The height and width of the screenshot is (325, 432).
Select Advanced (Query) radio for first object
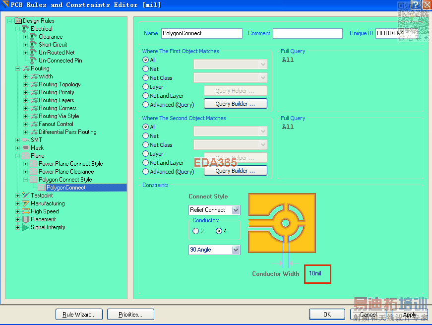145,105
